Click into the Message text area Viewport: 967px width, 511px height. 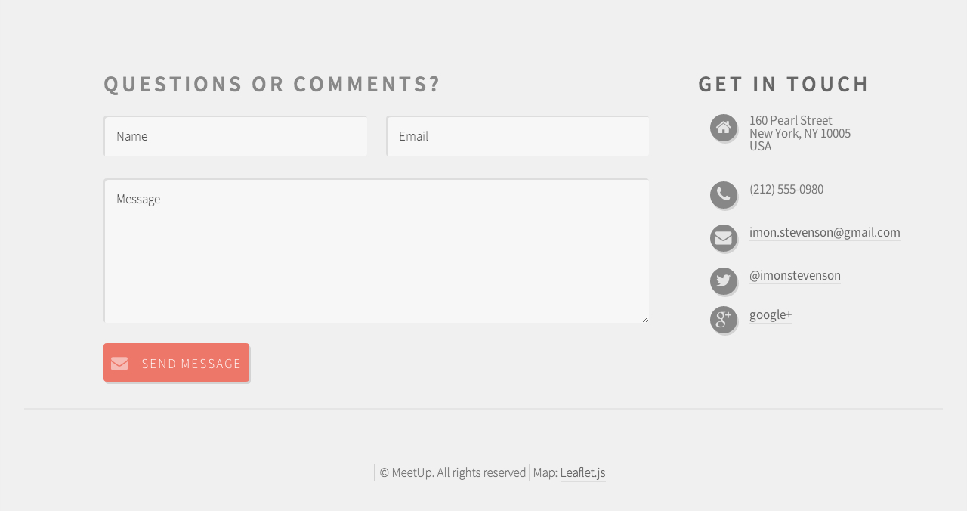tap(376, 251)
